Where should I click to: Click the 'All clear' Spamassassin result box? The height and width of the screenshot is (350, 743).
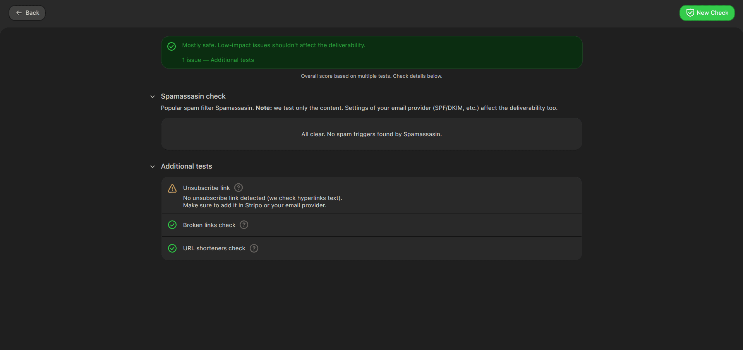coord(371,134)
